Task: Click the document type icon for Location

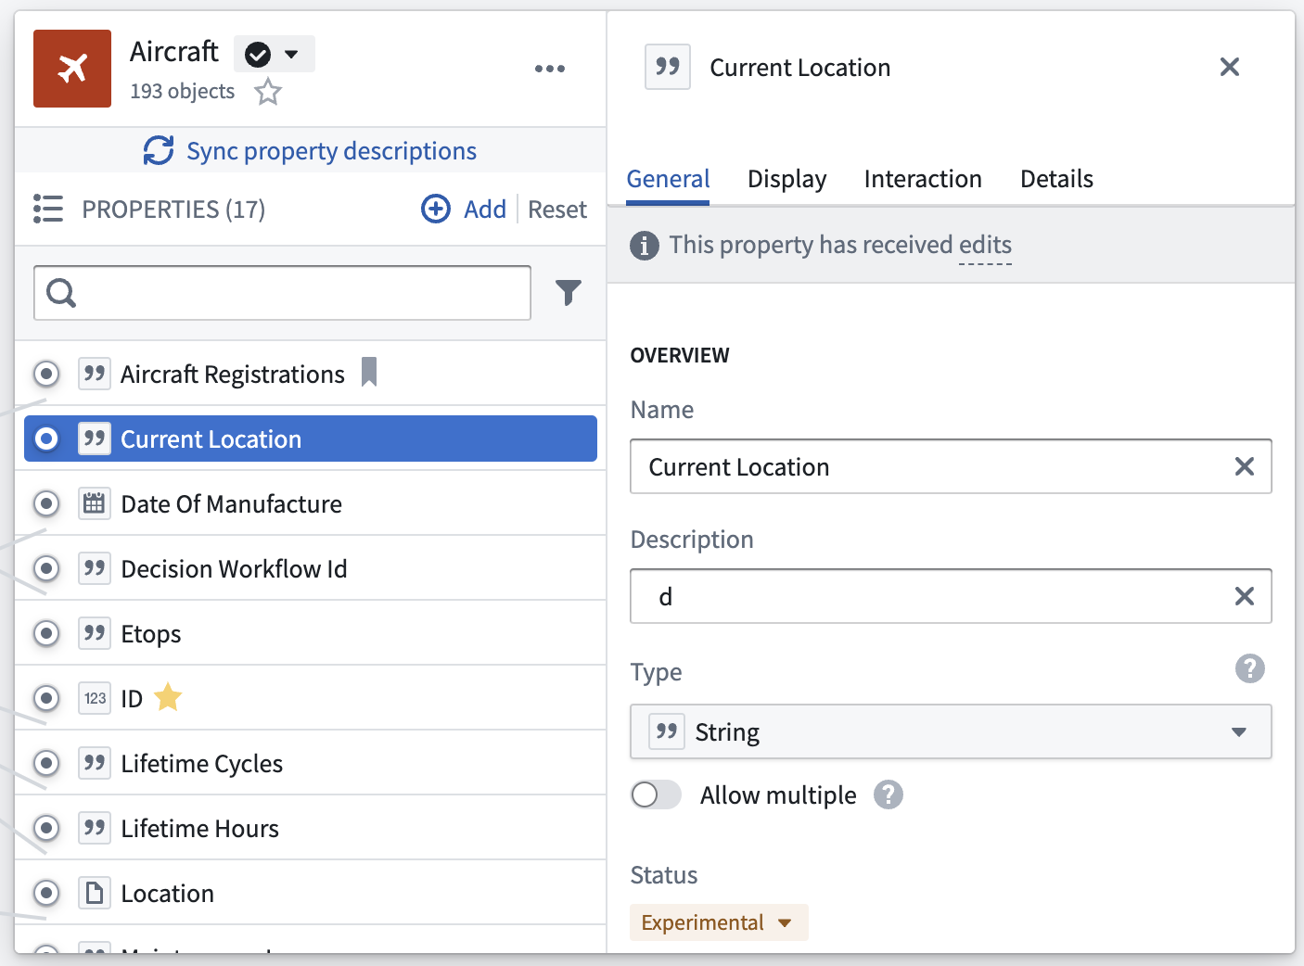Action: (x=95, y=893)
